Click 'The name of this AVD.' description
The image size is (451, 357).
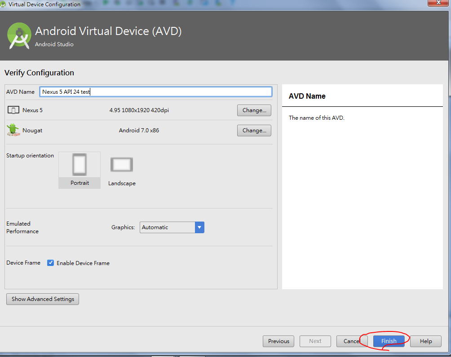click(x=316, y=118)
